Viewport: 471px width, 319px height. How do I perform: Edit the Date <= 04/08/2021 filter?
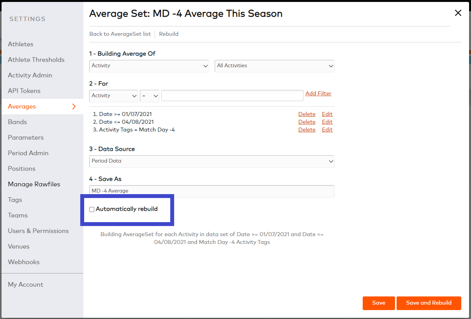tap(327, 122)
